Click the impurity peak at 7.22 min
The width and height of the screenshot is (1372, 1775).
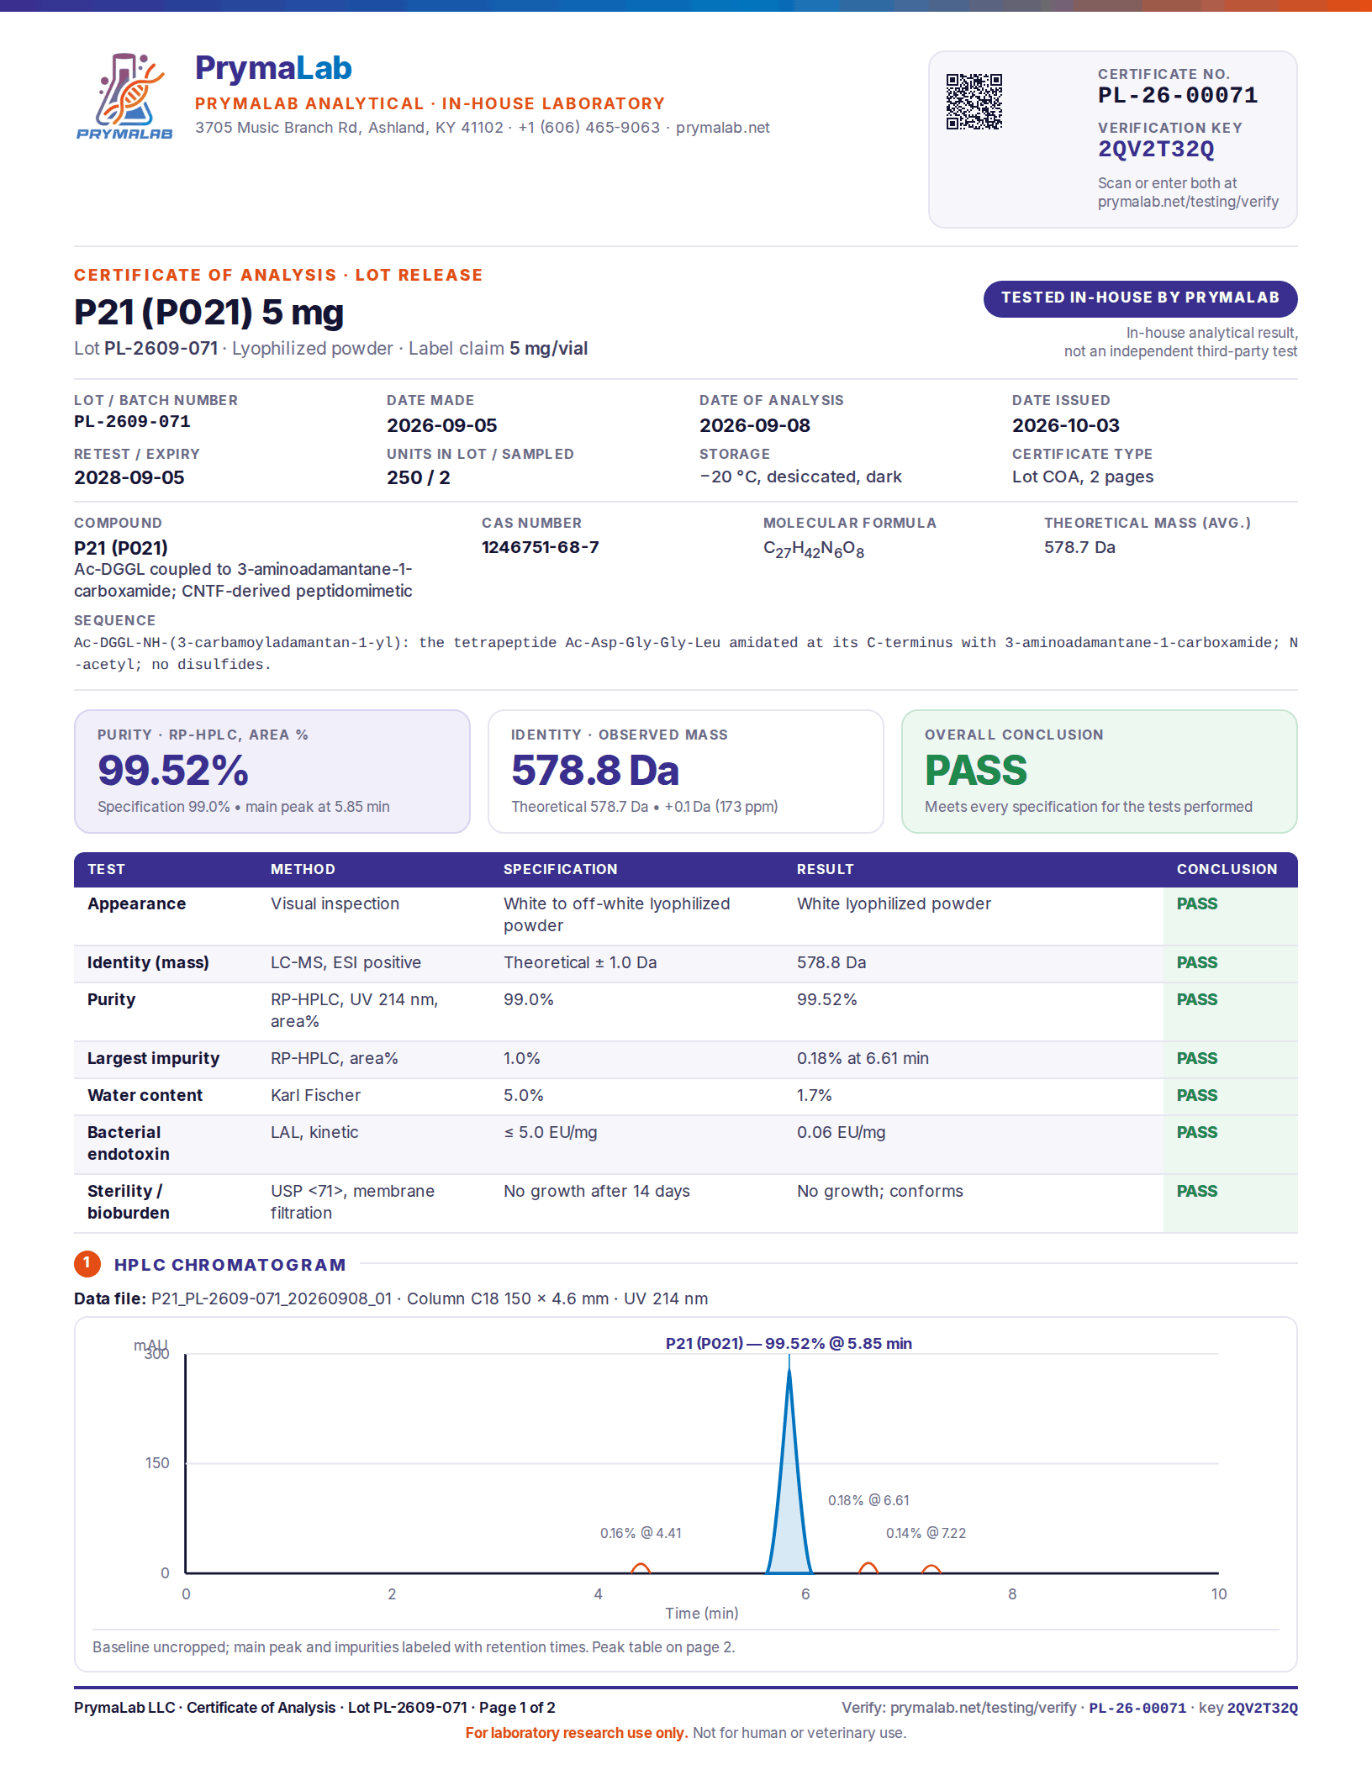[x=931, y=1569]
